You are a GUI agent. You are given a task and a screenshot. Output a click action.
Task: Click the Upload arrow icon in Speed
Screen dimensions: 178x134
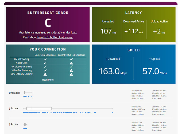coord(150,59)
